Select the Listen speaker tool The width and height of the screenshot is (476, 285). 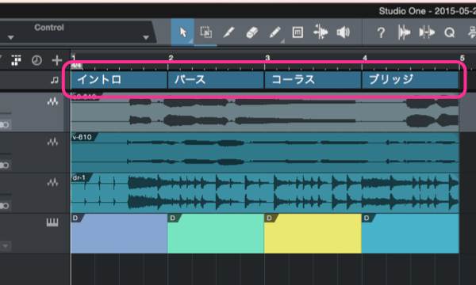pyautogui.click(x=344, y=32)
